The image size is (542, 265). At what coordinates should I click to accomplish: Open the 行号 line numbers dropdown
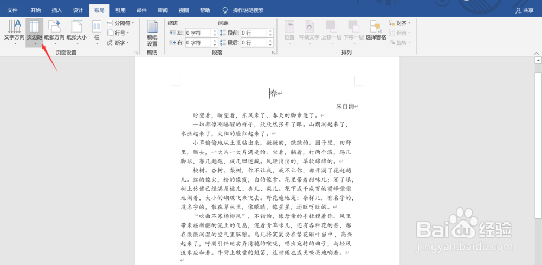[x=118, y=33]
